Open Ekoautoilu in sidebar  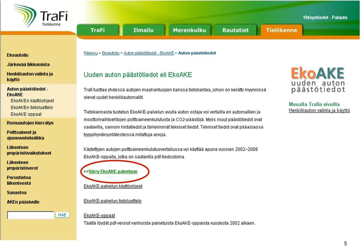pyautogui.click(x=18, y=55)
